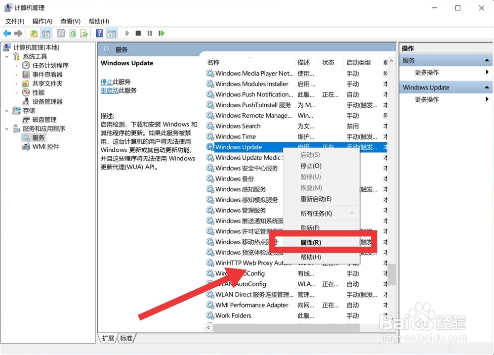Open the 查看(V) menu
The image size is (494, 355).
click(70, 21)
